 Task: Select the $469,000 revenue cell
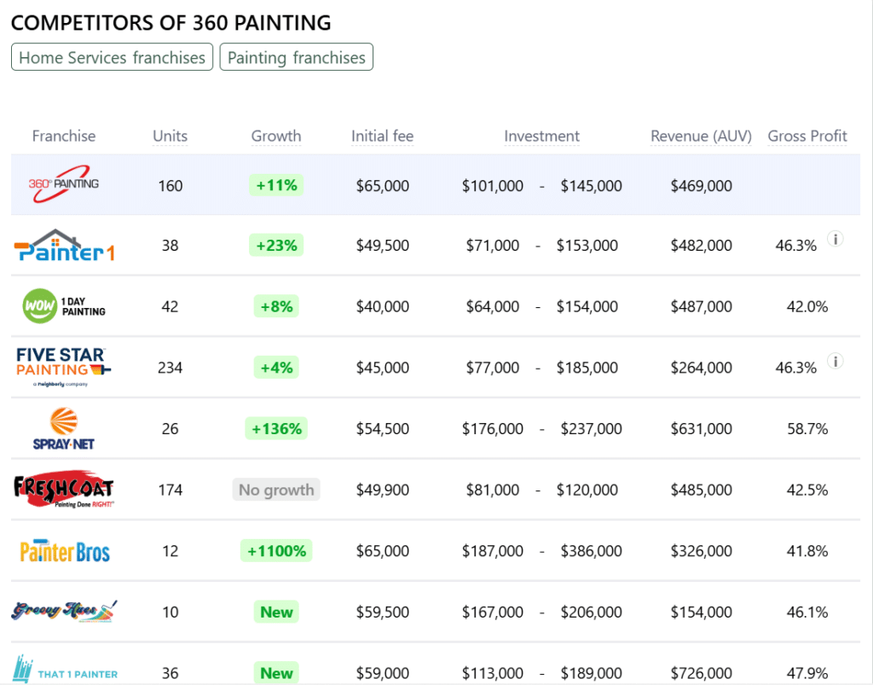coord(701,185)
